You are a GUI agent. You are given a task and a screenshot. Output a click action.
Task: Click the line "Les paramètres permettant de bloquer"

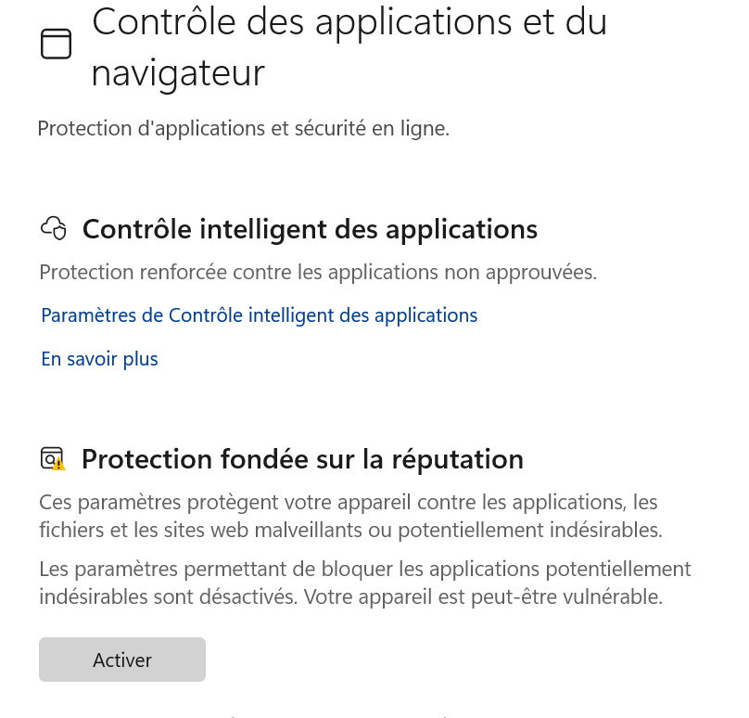click(x=364, y=569)
